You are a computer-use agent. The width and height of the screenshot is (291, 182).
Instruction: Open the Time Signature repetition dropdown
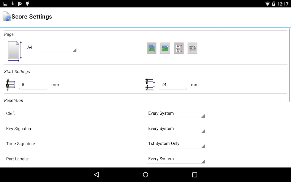(176, 144)
